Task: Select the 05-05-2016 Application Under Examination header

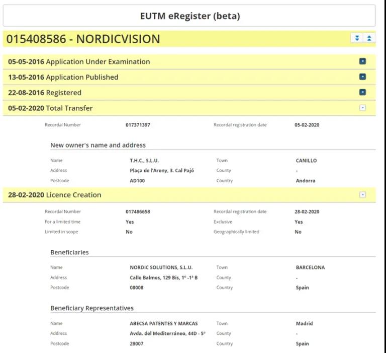Action: click(189, 61)
